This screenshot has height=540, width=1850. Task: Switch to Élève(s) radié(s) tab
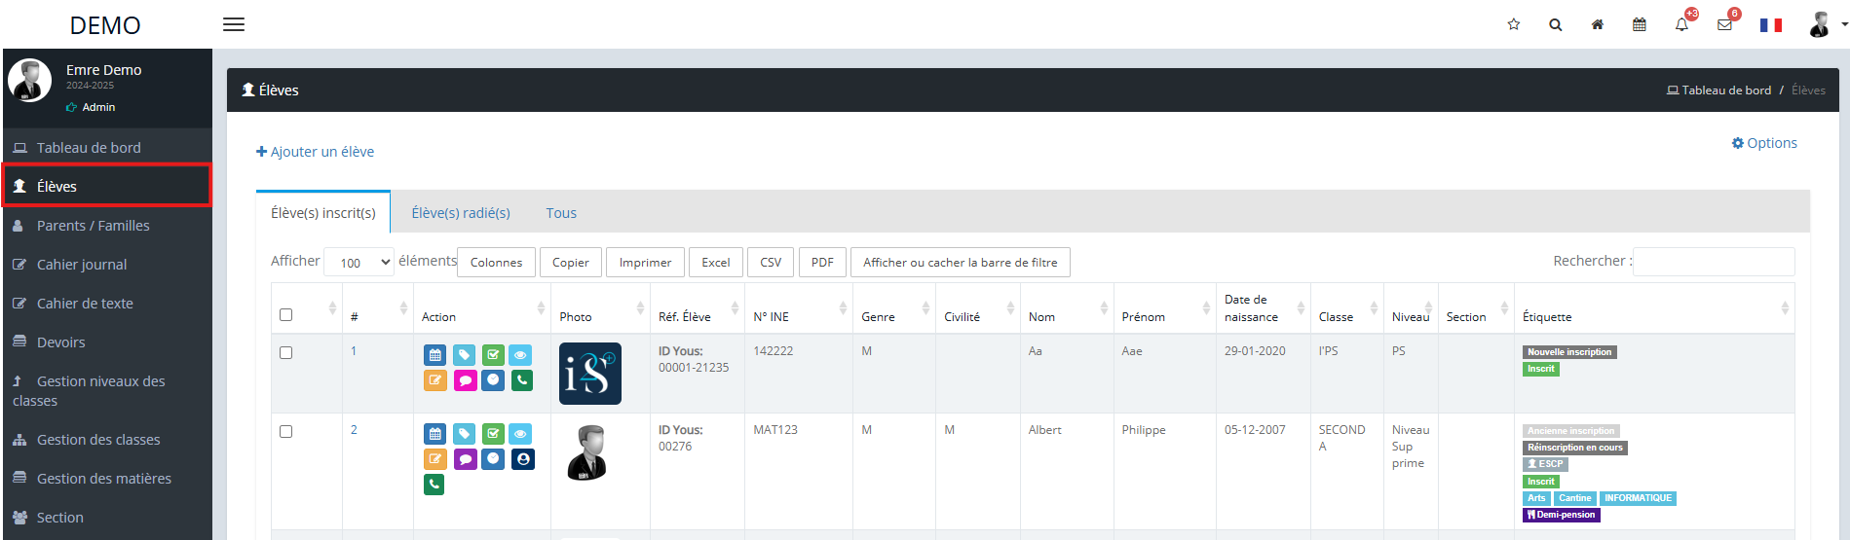click(461, 213)
